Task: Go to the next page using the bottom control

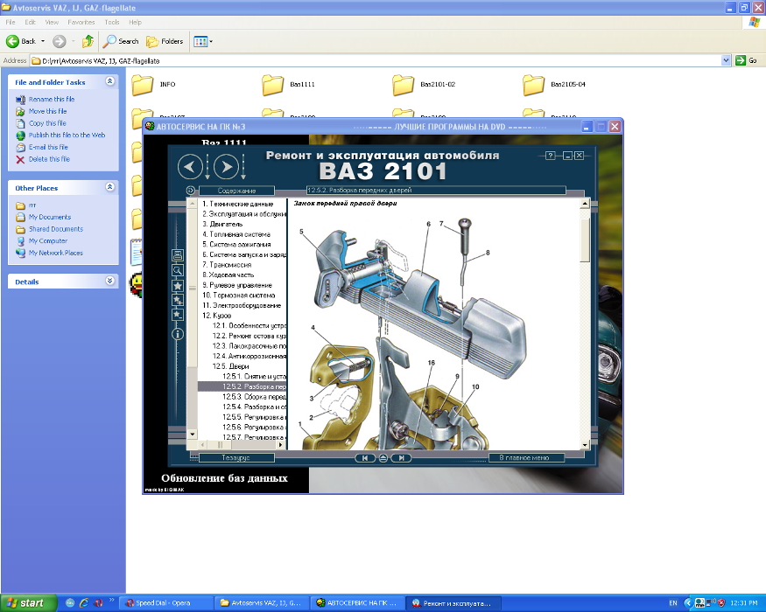Action: 400,457
